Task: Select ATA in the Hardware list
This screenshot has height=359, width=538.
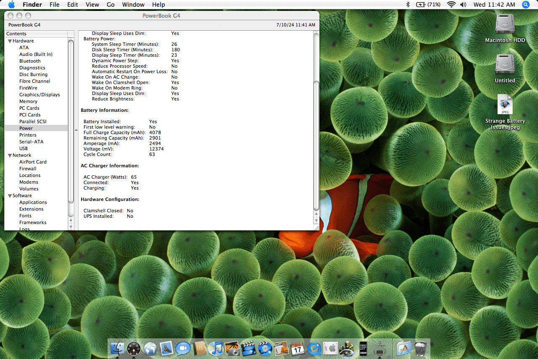Action: [24, 48]
